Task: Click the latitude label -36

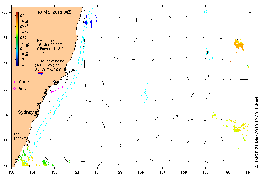Action: pyautogui.click(x=4, y=167)
